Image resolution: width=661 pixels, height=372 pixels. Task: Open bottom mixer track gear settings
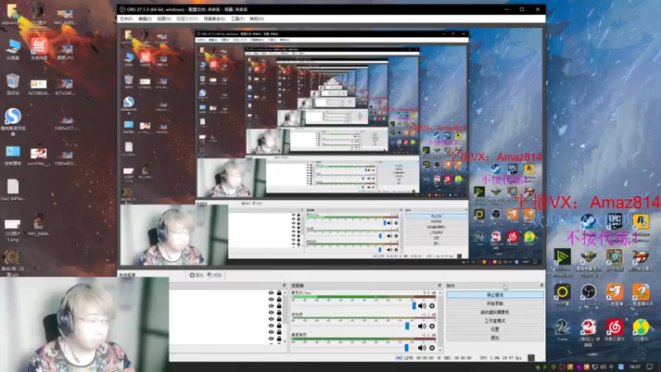click(x=431, y=348)
